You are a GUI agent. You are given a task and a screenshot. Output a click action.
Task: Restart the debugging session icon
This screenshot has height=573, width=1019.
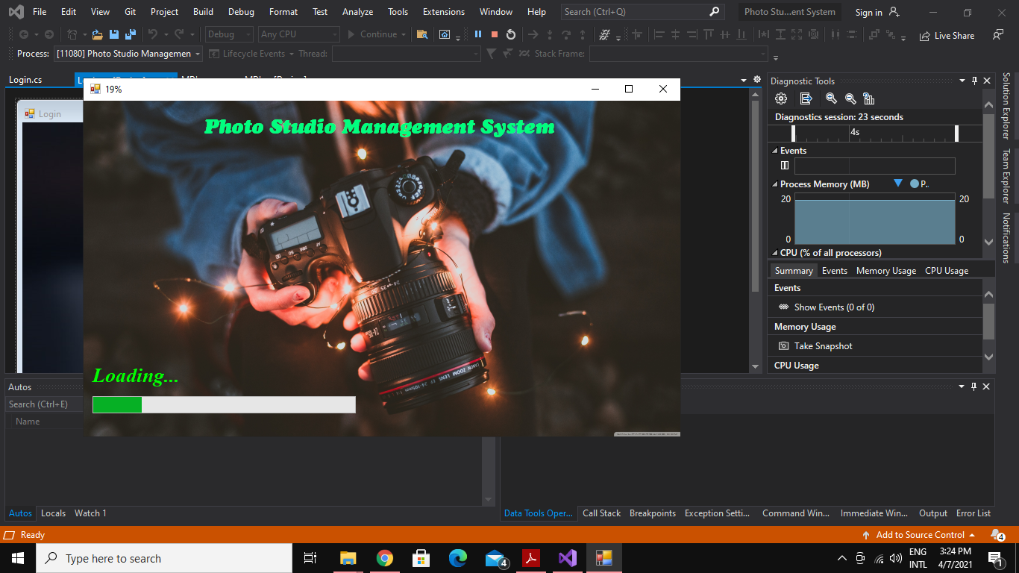pyautogui.click(x=510, y=34)
